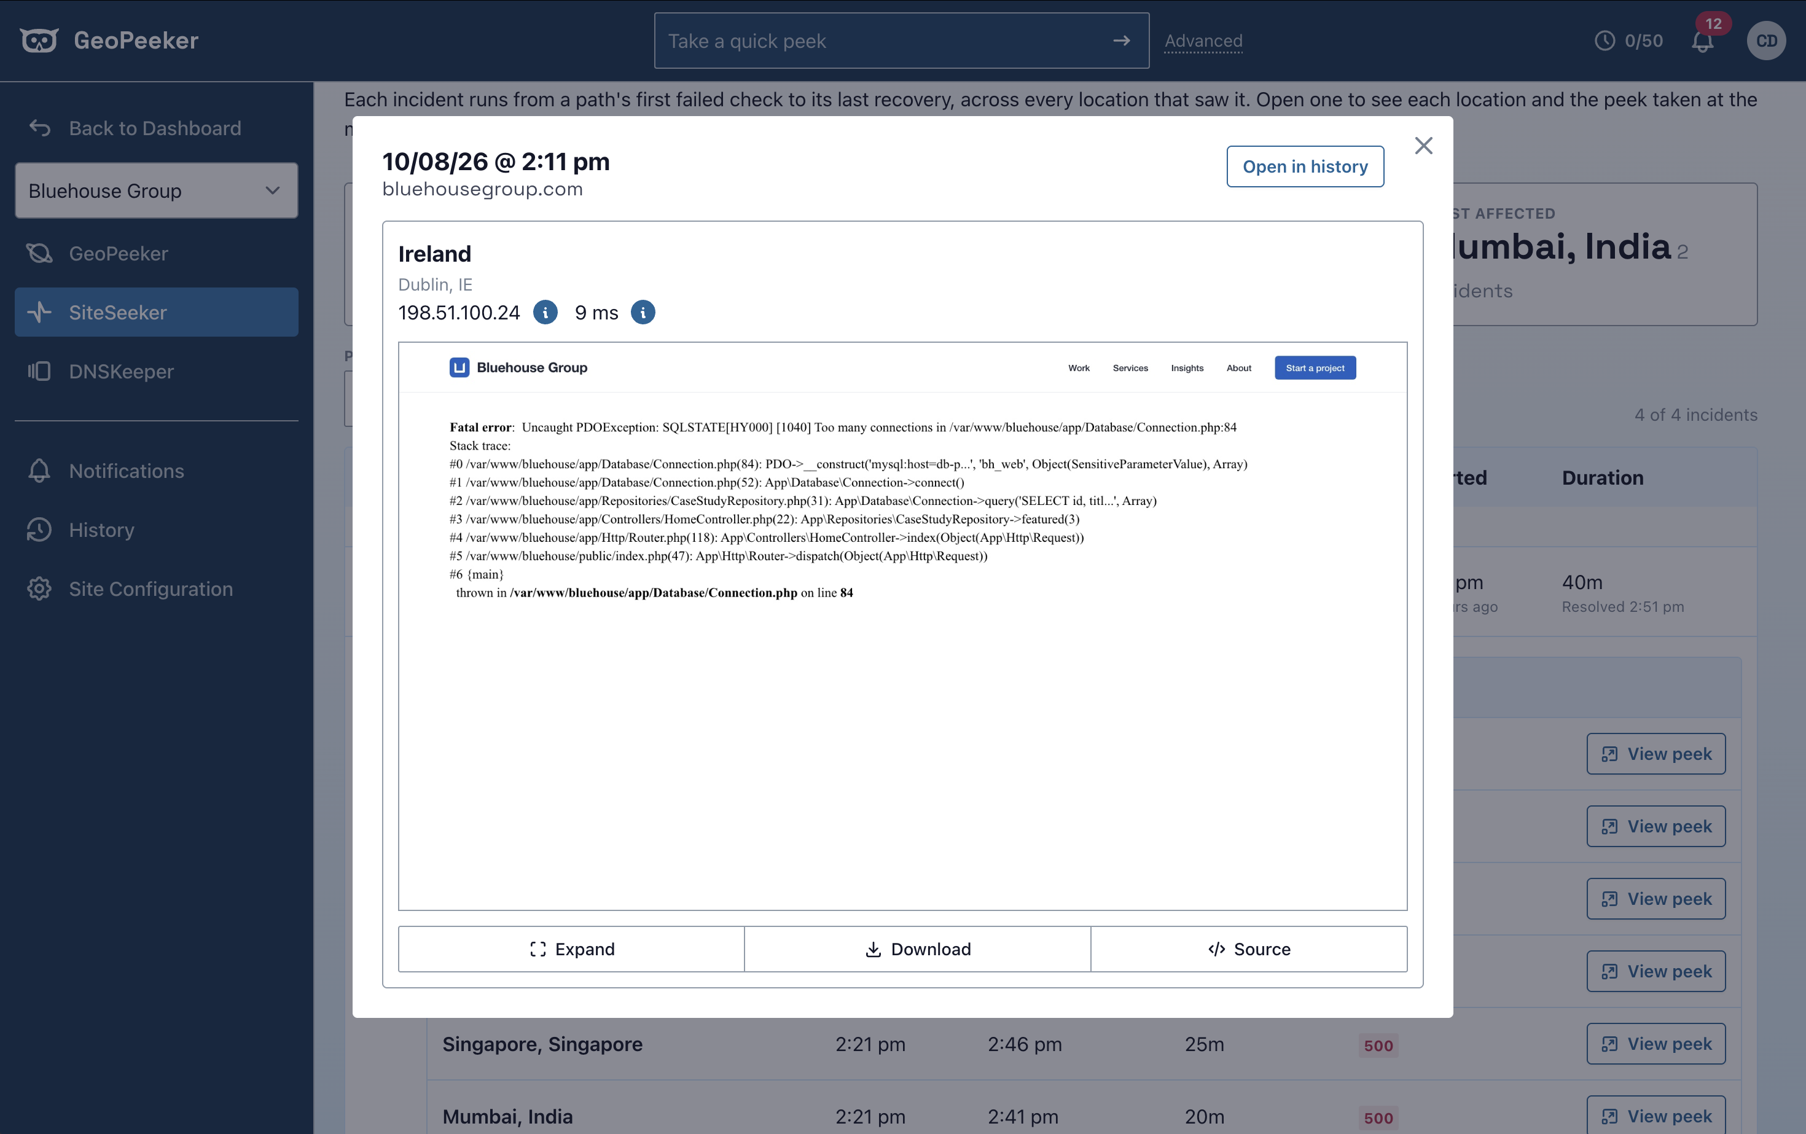The image size is (1806, 1134).
Task: Click the GeoPeeker owl logo icon
Action: pos(38,41)
